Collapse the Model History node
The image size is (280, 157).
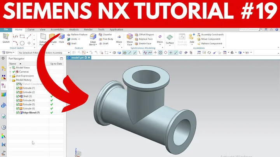(10, 80)
